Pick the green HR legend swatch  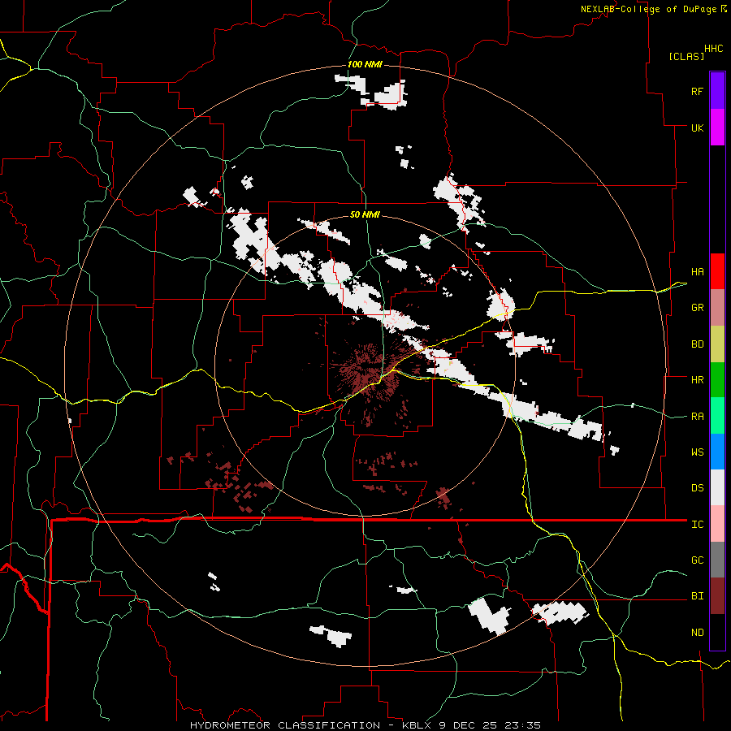point(717,380)
